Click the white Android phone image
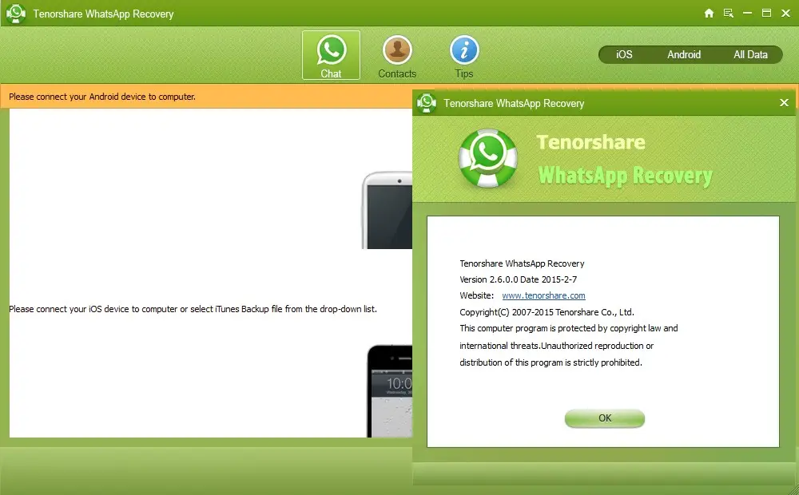 coord(388,210)
